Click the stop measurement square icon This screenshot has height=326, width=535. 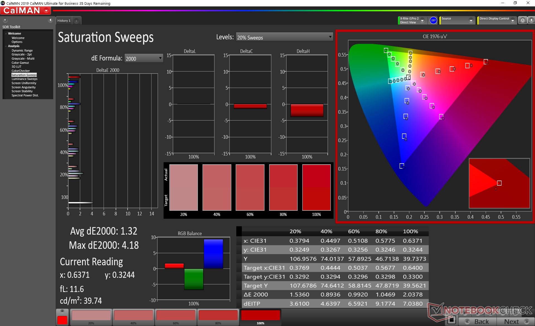point(451,320)
